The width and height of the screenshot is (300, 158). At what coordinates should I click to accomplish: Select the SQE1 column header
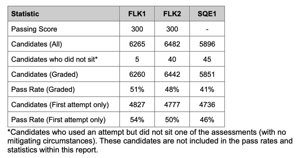click(207, 14)
